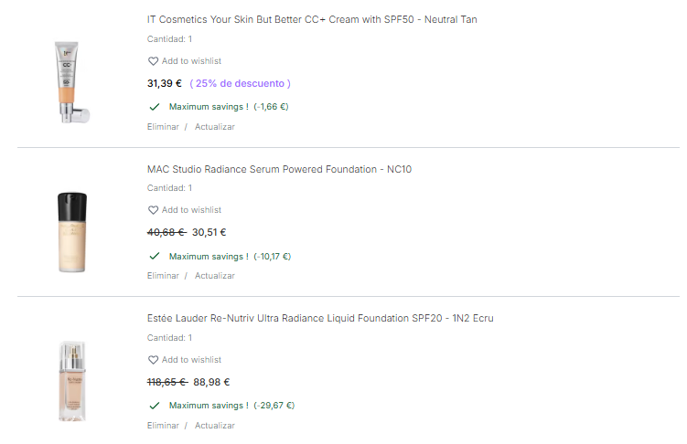Image resolution: width=687 pixels, height=444 pixels.
Task: Click heart icon for MAC Studio Radiance Foundation
Action: tap(153, 211)
